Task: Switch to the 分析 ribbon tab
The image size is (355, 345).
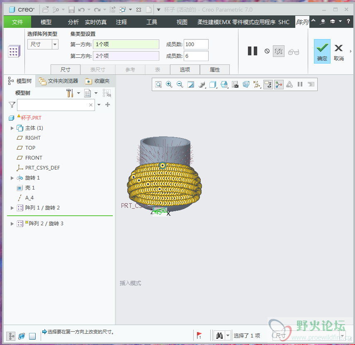Action: [73, 22]
